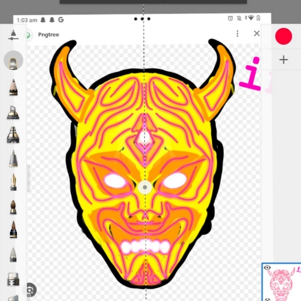The height and width of the screenshot is (301, 301).
Task: Click the symmetry line center handle
Action: pos(144,188)
